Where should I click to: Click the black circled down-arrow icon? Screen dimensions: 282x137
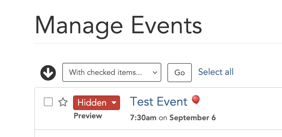[x=48, y=73]
